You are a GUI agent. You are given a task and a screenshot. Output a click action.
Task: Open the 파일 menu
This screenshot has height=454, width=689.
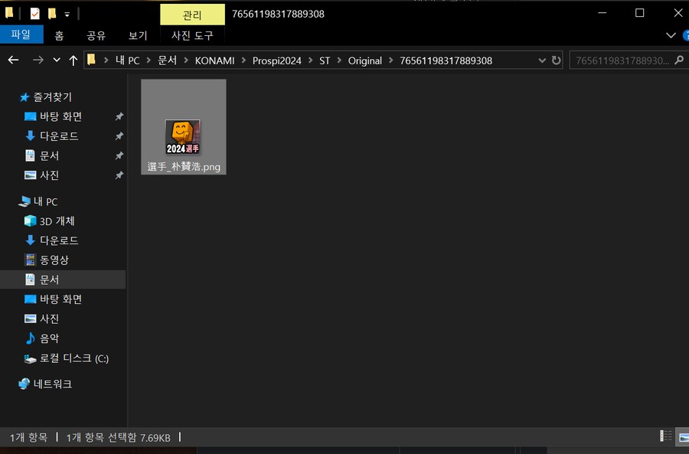[21, 34]
